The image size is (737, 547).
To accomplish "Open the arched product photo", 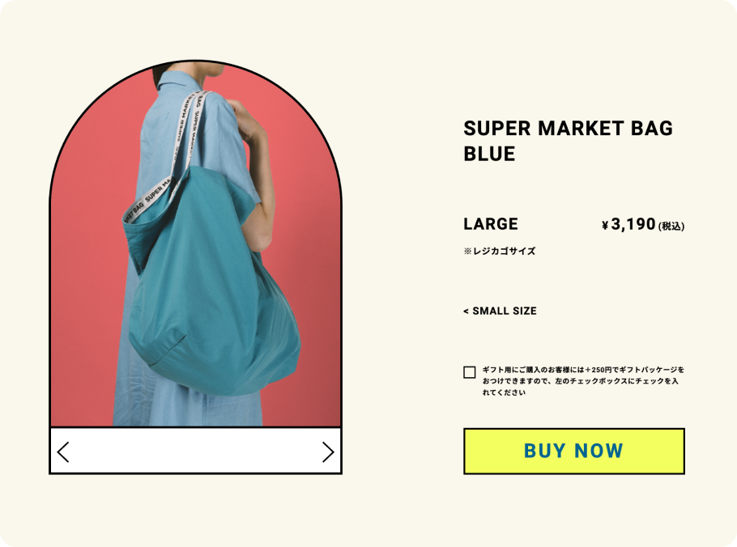I will click(x=195, y=244).
